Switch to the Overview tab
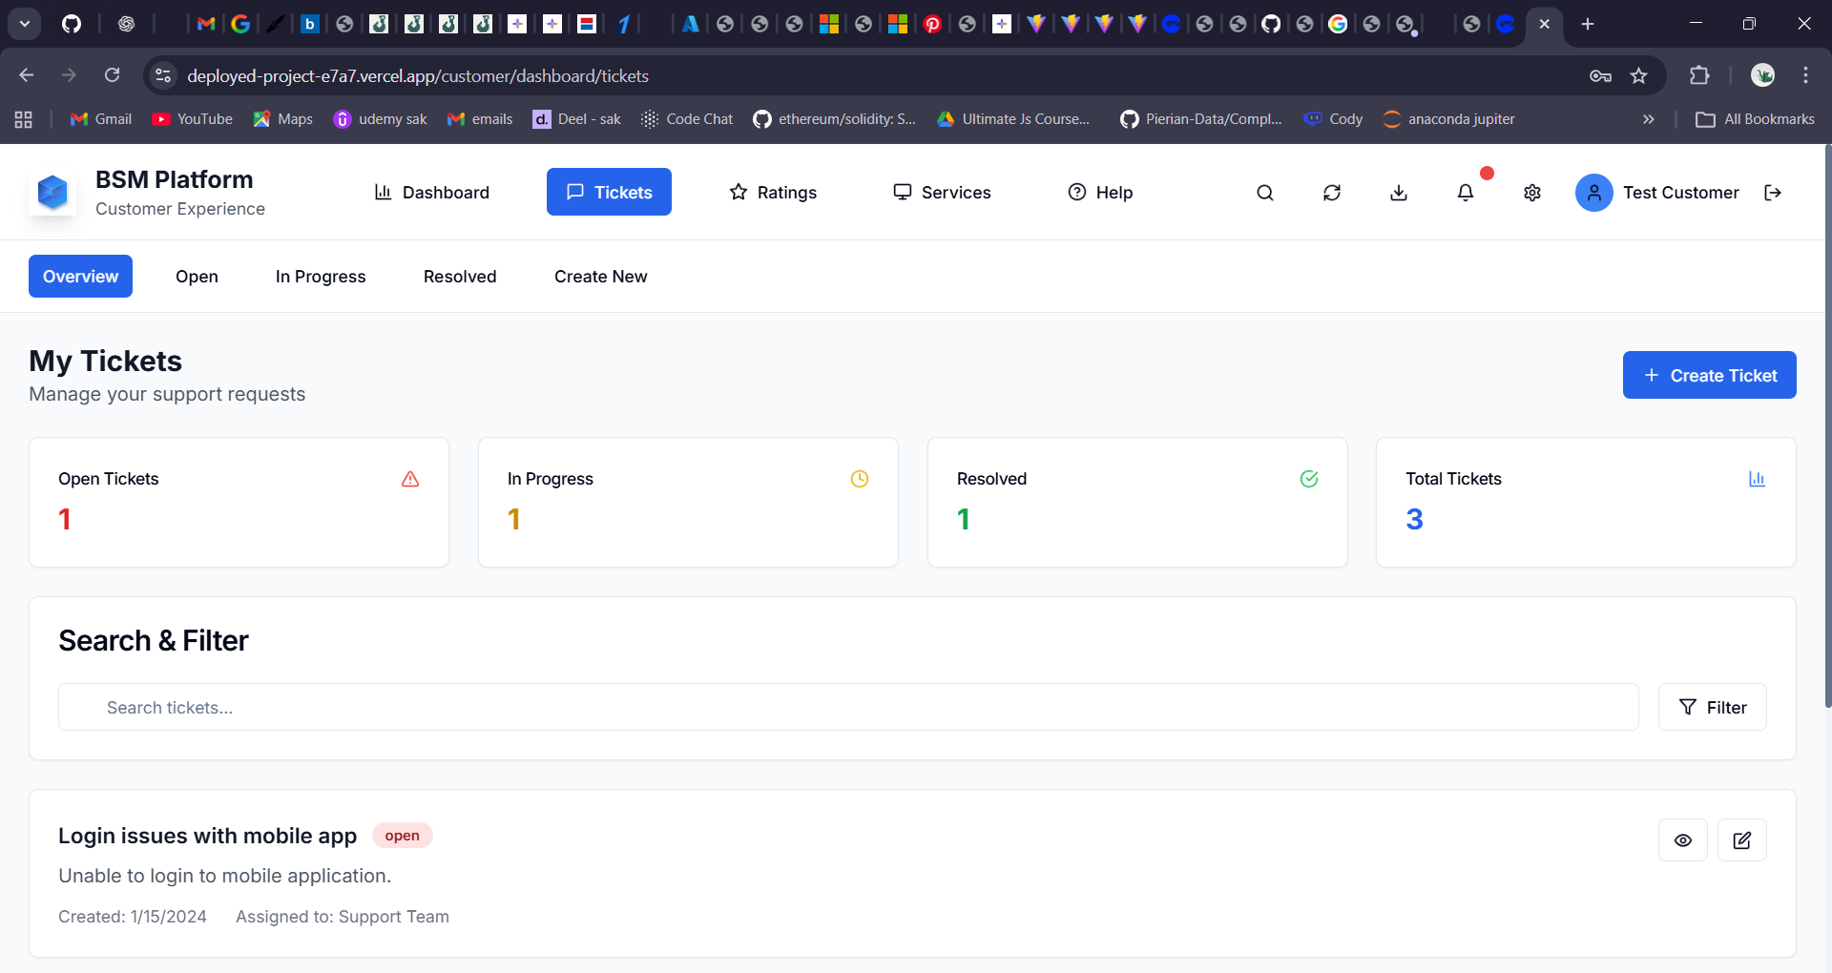1832x973 pixels. (80, 276)
